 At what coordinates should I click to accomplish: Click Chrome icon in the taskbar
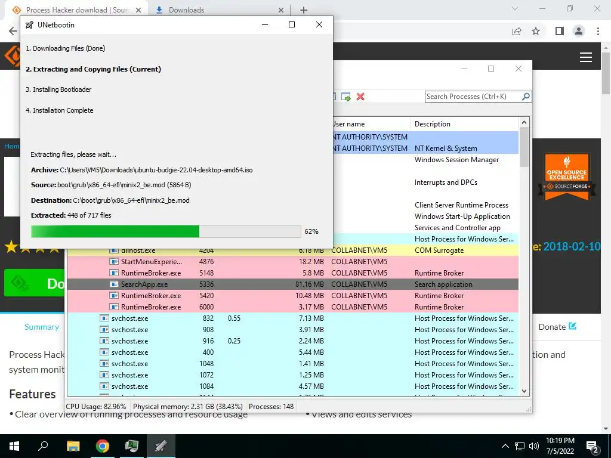pyautogui.click(x=103, y=446)
